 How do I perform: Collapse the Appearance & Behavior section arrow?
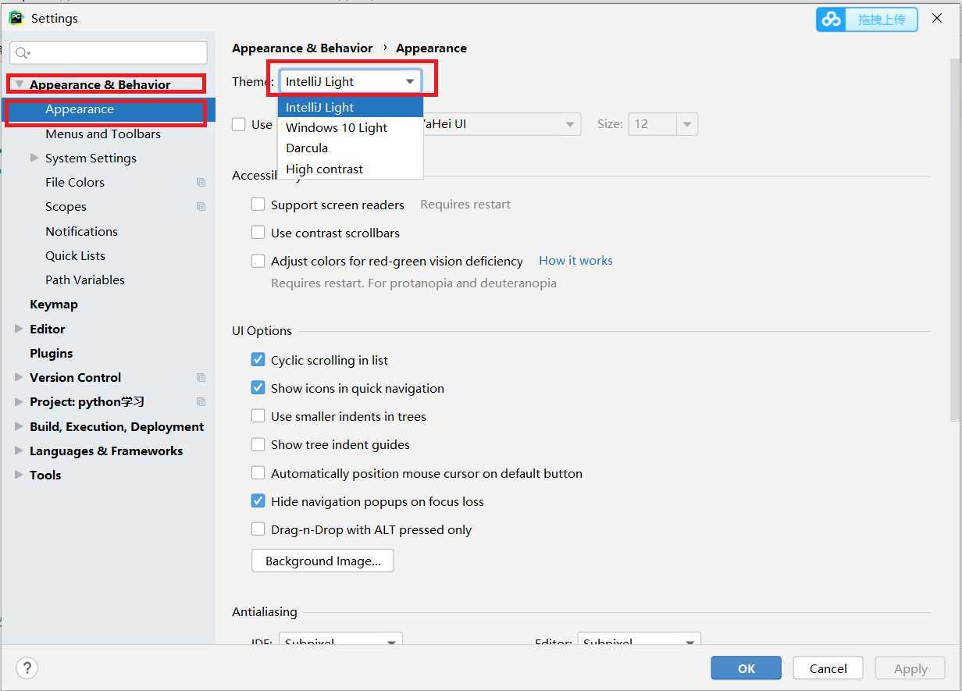coord(20,84)
